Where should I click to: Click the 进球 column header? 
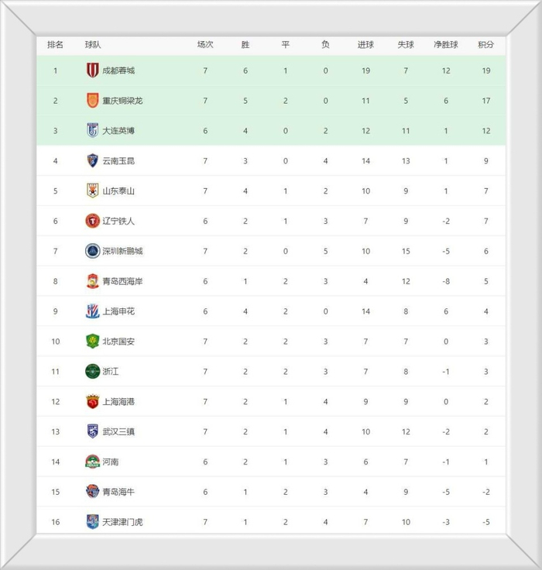[365, 45]
